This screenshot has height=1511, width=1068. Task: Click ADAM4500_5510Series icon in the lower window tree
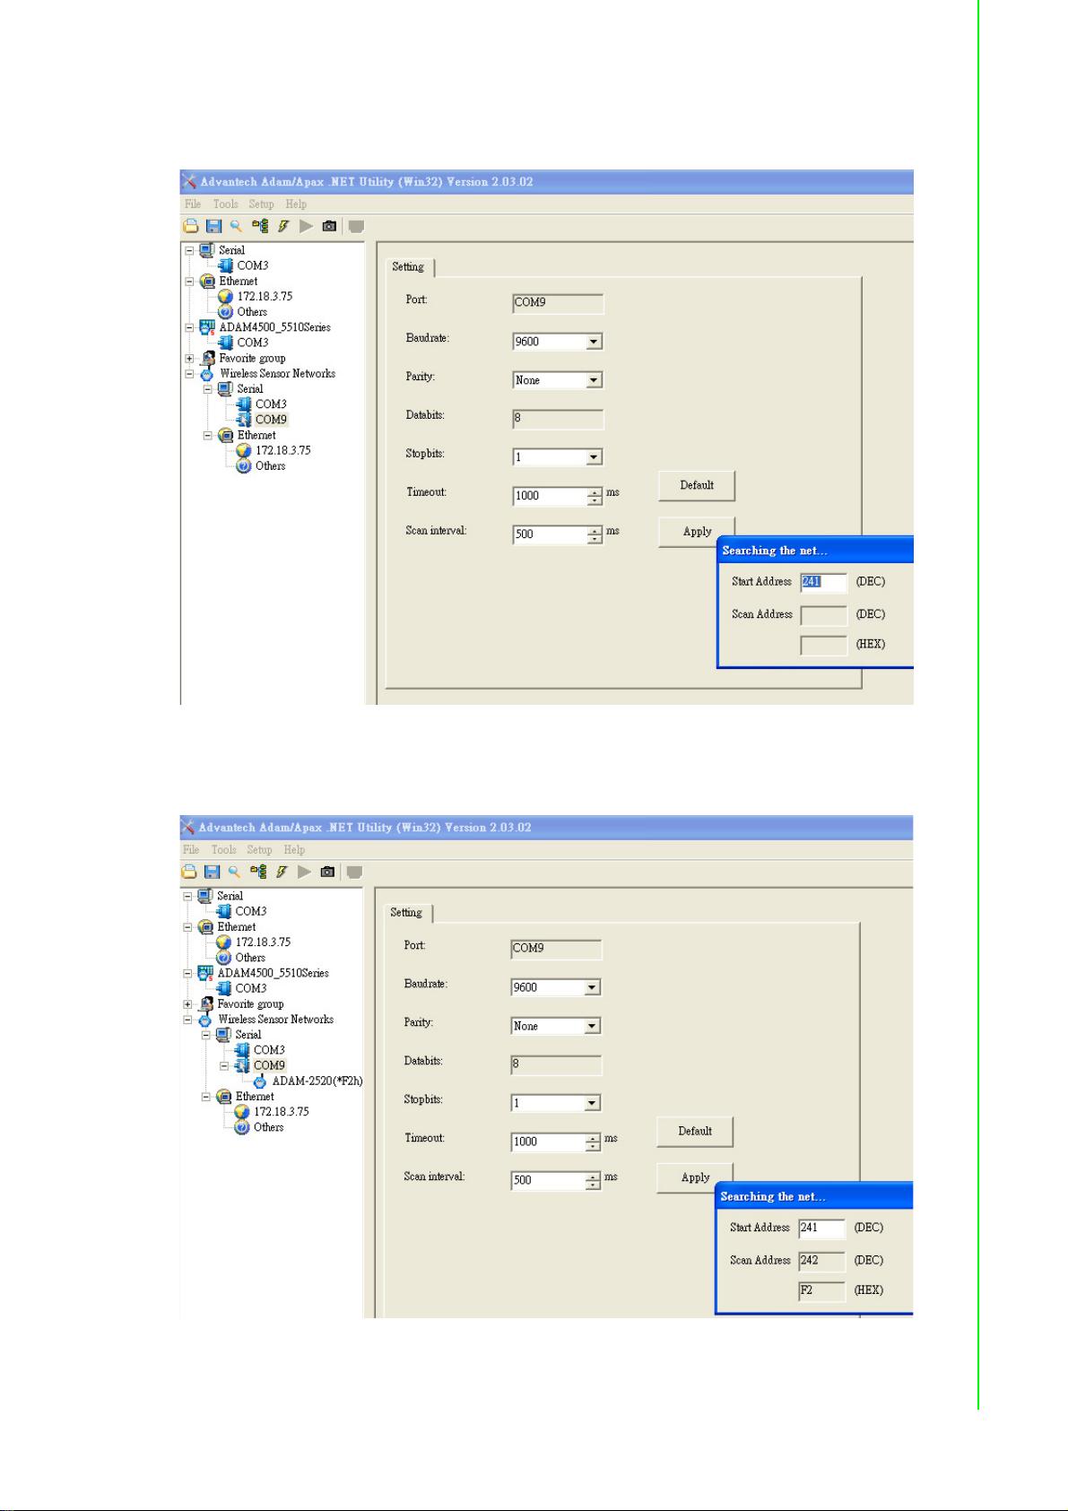point(206,973)
